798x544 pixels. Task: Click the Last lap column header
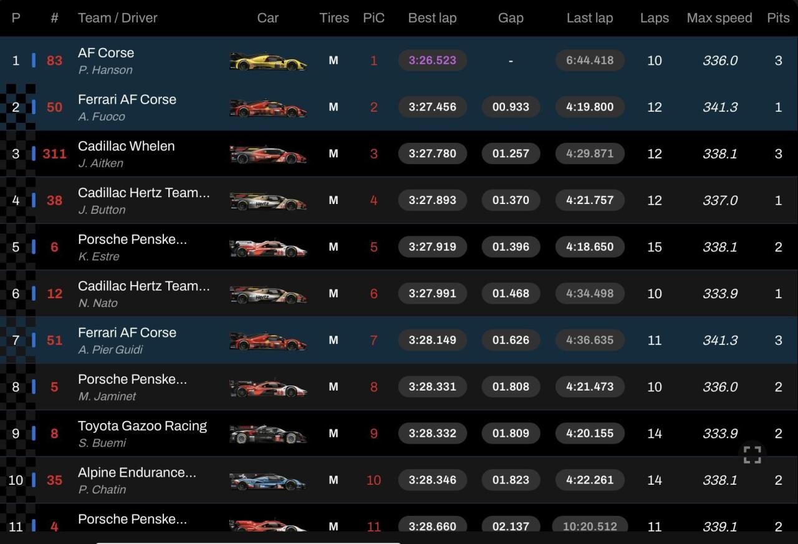pos(590,18)
